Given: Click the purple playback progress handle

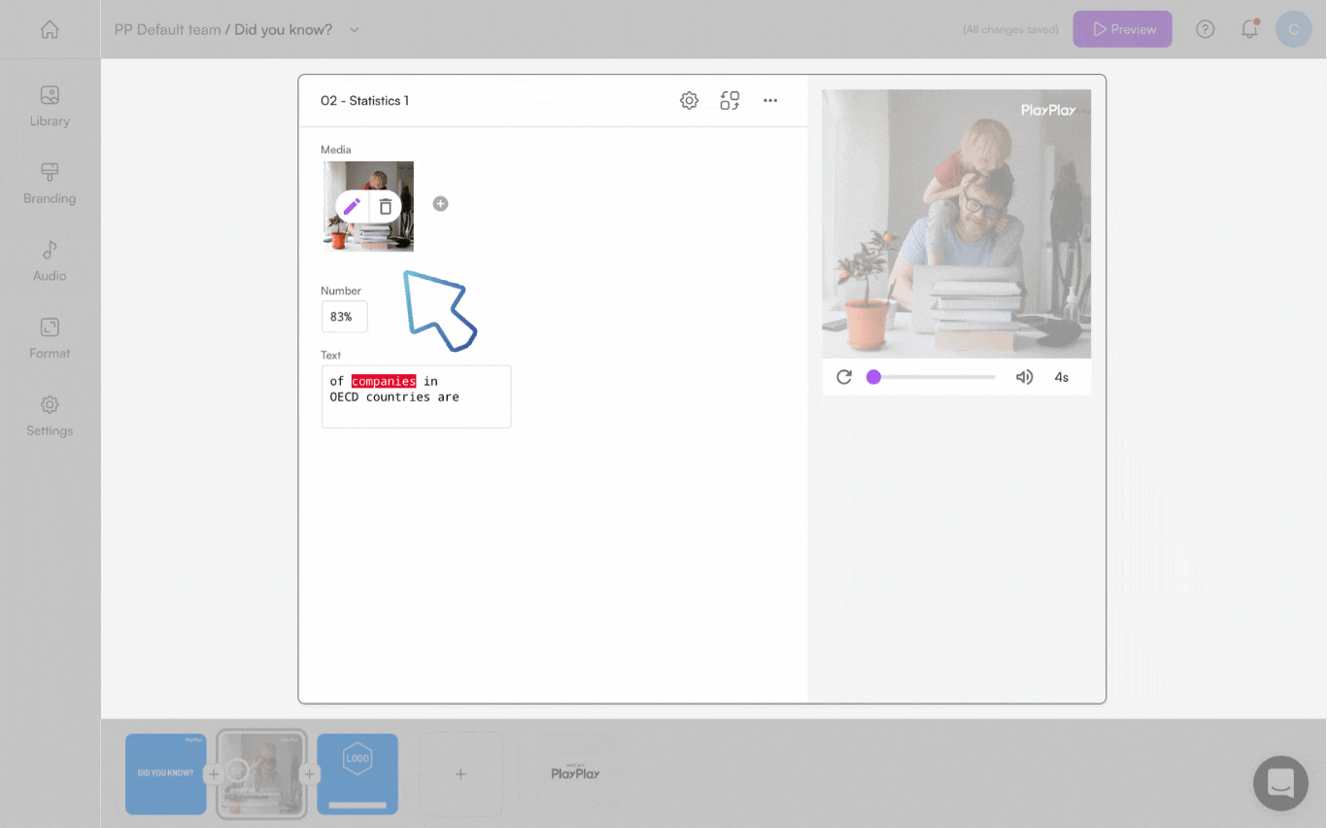Looking at the screenshot, I should click(x=873, y=376).
